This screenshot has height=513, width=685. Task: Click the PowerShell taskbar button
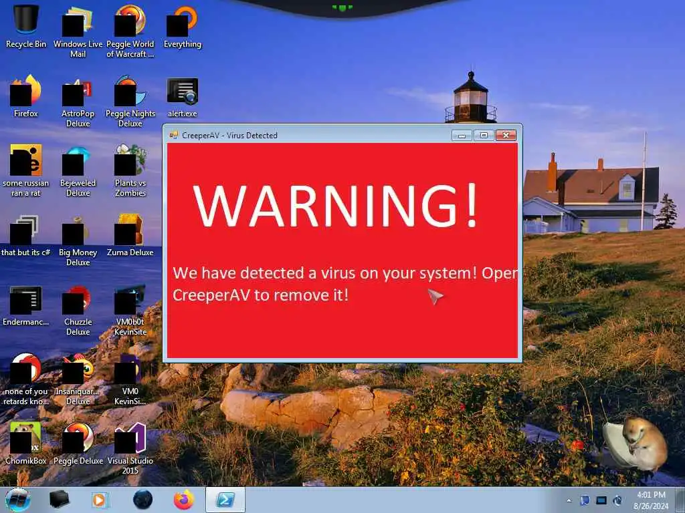(225, 500)
